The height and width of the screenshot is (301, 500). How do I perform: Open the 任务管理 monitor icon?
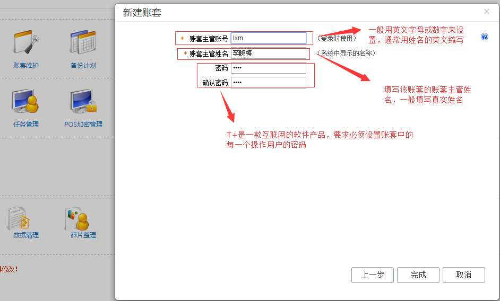[x=26, y=101]
